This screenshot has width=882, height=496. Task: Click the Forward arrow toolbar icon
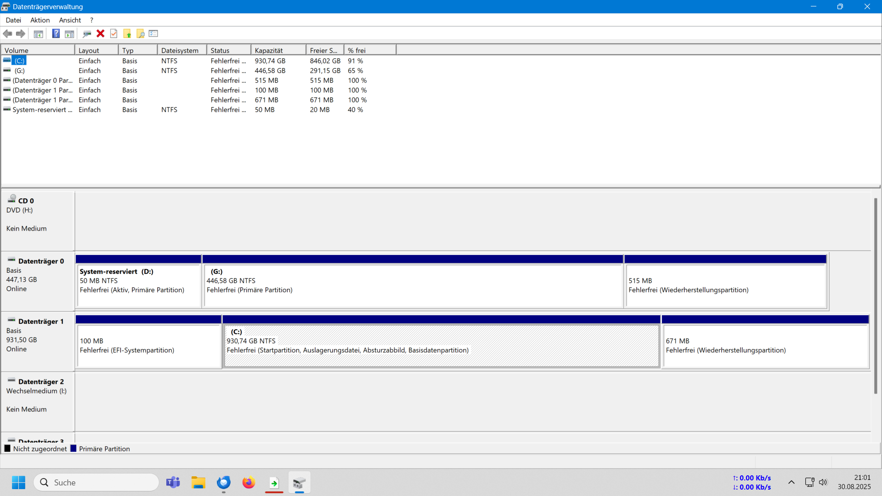[21, 34]
